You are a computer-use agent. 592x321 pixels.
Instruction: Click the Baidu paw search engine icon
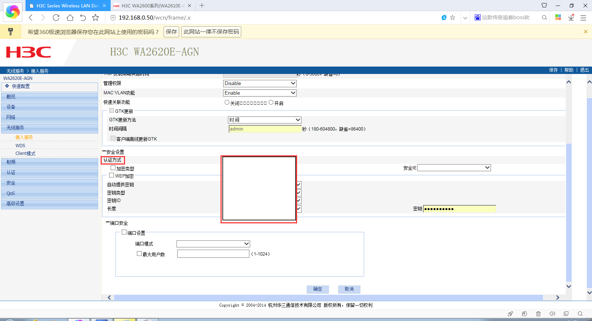point(478,17)
